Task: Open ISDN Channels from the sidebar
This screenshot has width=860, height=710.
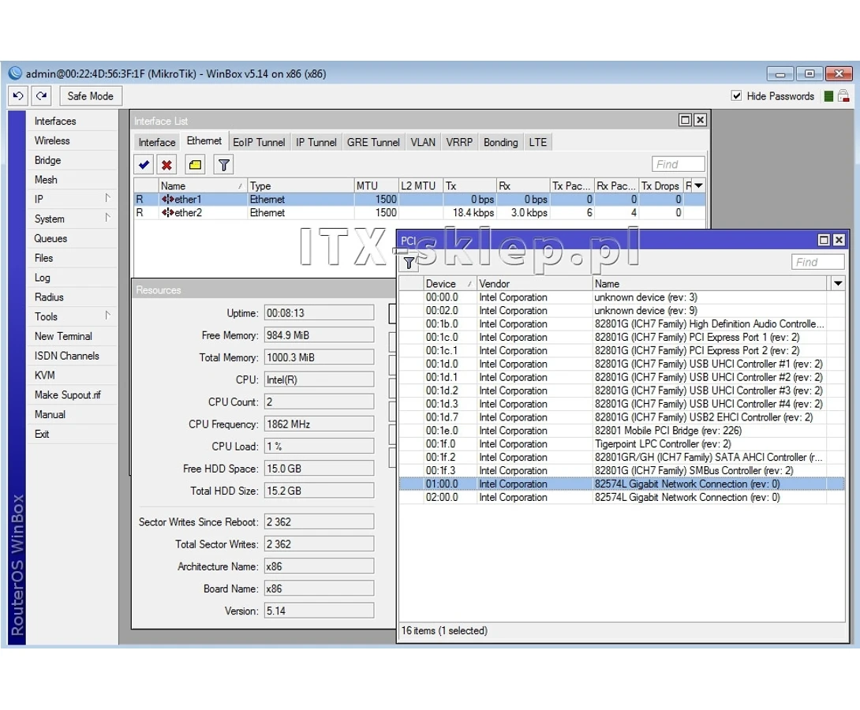Action: coord(72,356)
